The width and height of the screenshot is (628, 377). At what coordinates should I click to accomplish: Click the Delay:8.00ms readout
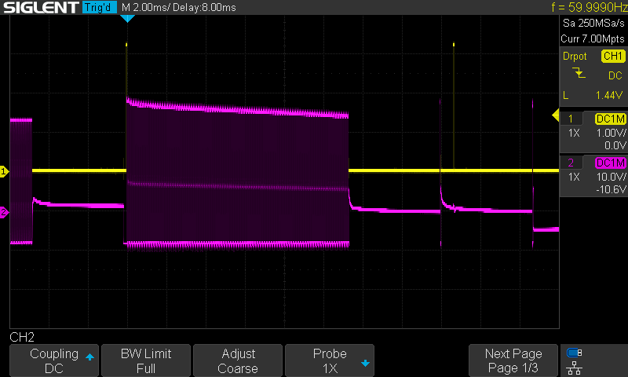coord(204,7)
